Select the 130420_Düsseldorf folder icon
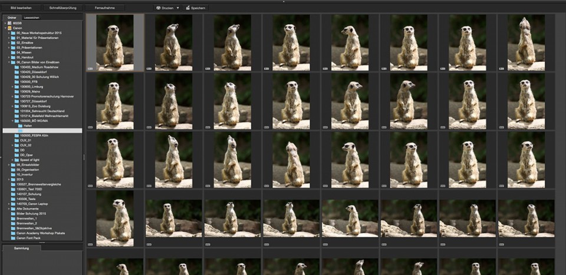Viewport: 566px width, 275px height. tap(17, 72)
